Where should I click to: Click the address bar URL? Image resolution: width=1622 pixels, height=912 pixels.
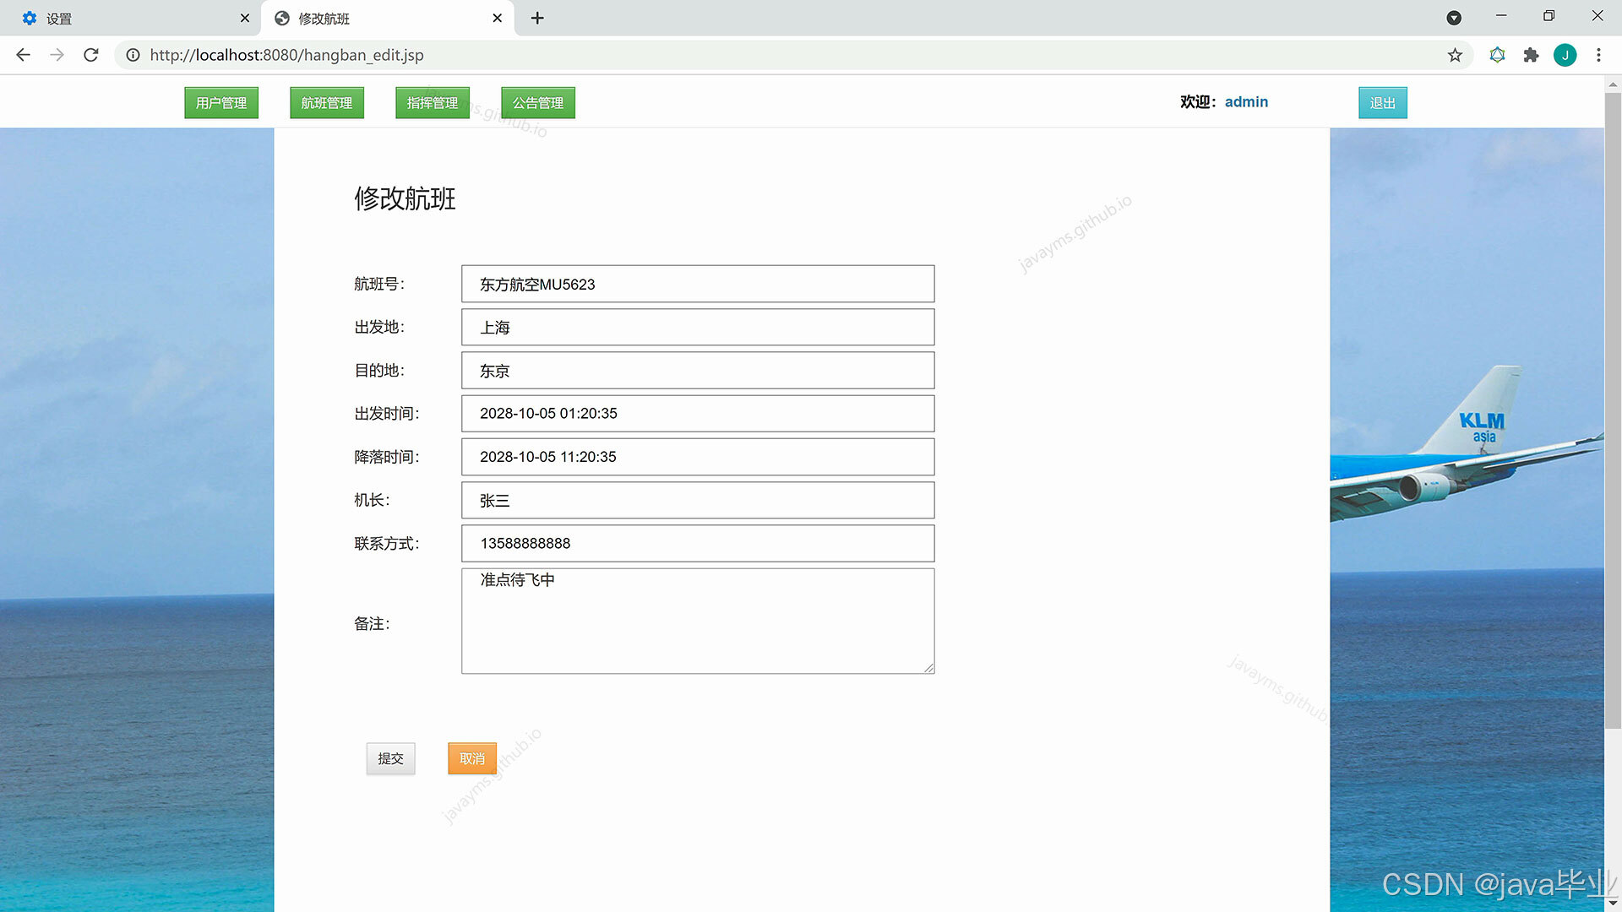pos(286,55)
